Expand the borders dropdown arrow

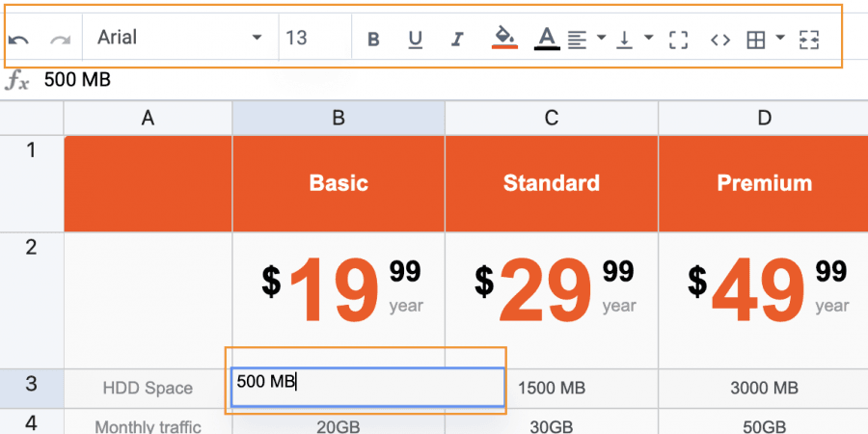coord(779,39)
